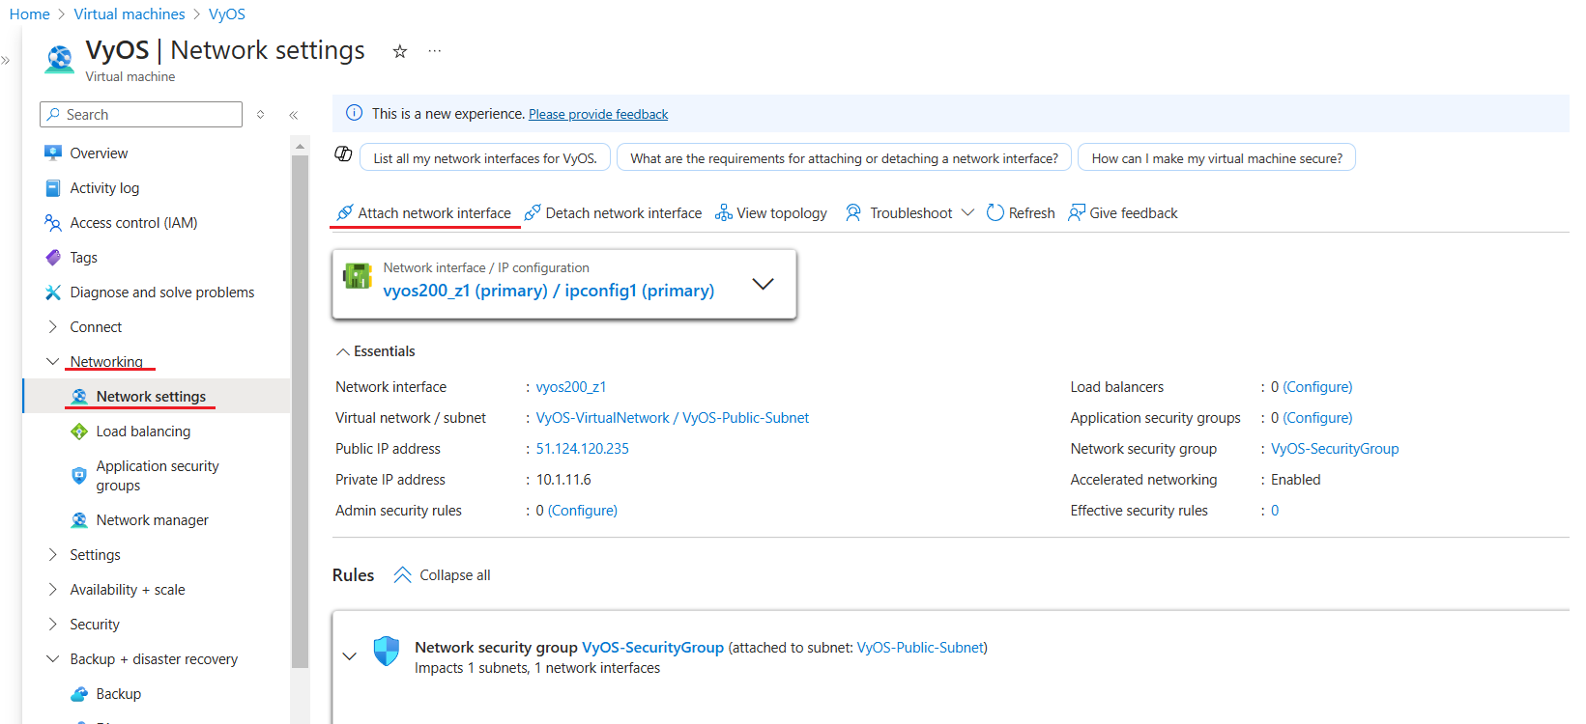Click the Please provide feedback link
1586x724 pixels.
pos(598,114)
